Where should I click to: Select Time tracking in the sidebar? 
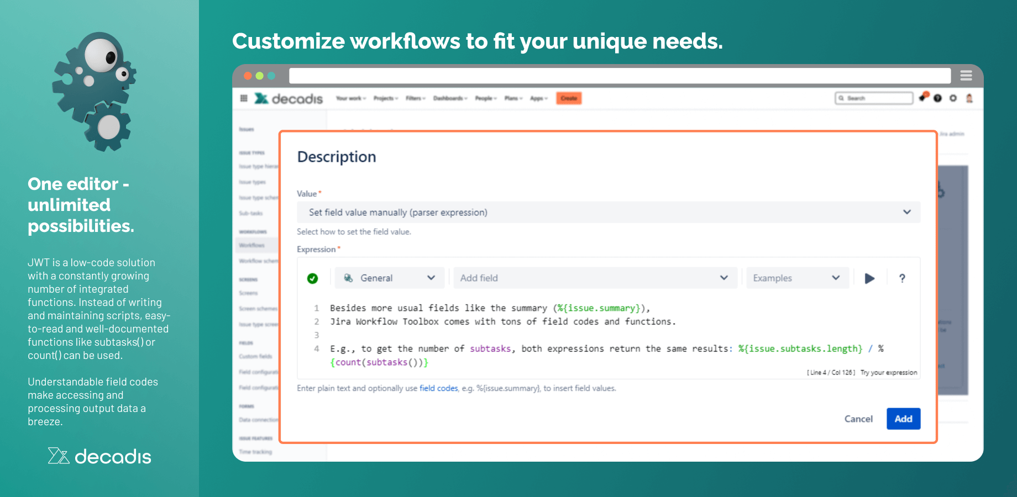[x=255, y=452]
